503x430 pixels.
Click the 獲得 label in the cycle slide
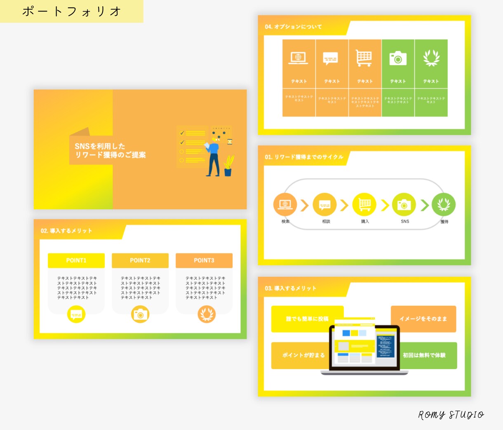tap(444, 222)
